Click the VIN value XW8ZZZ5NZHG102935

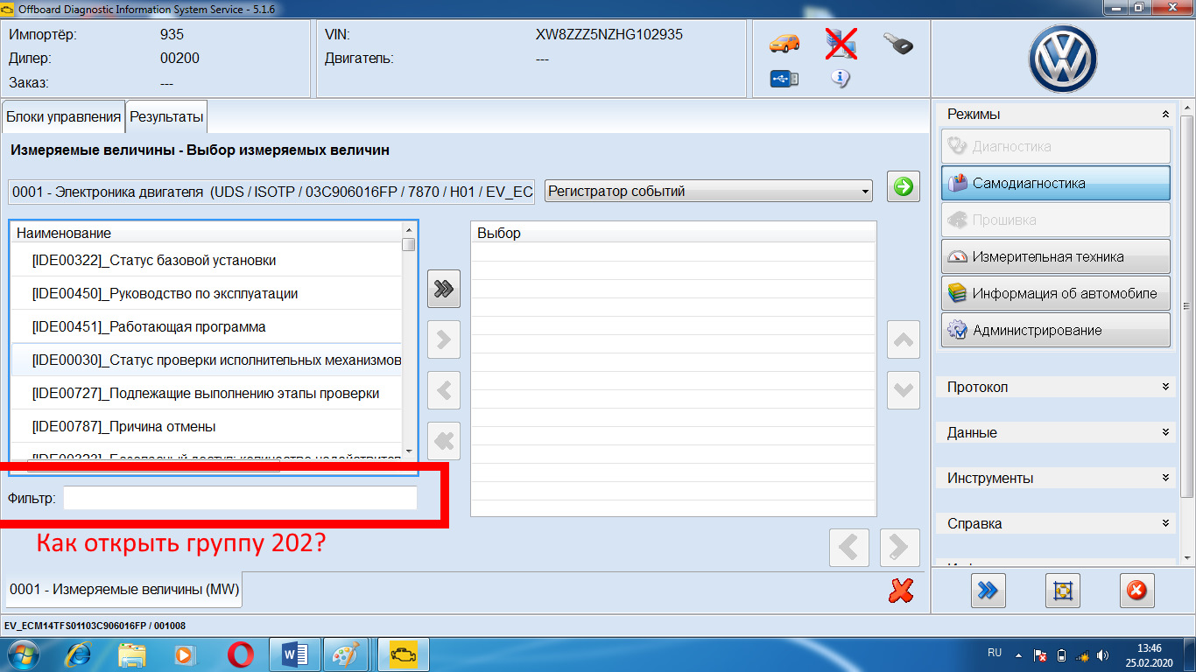tap(609, 35)
